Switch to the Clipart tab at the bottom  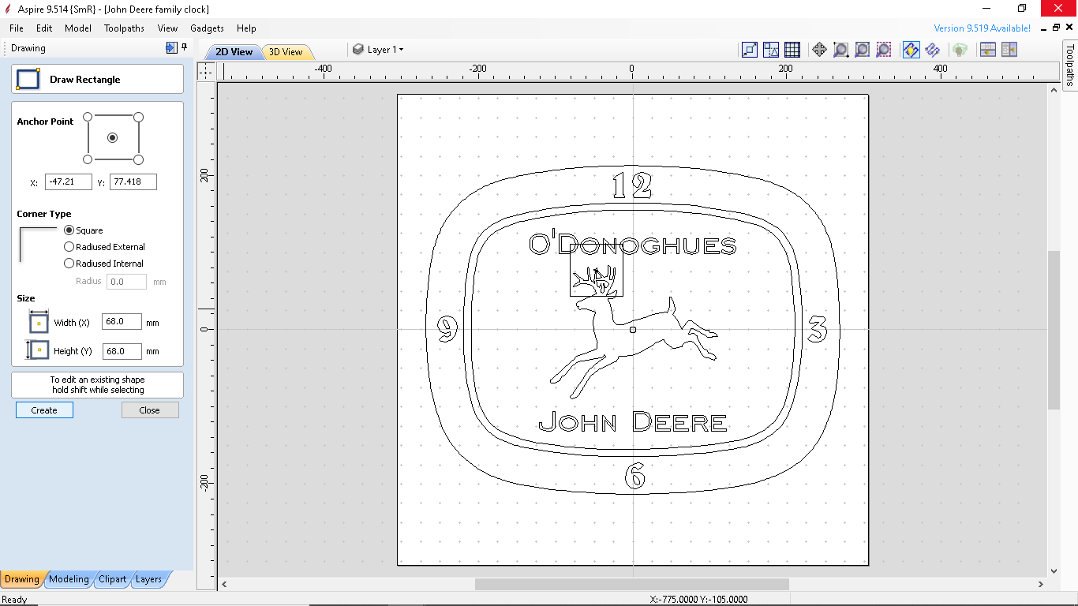112,578
